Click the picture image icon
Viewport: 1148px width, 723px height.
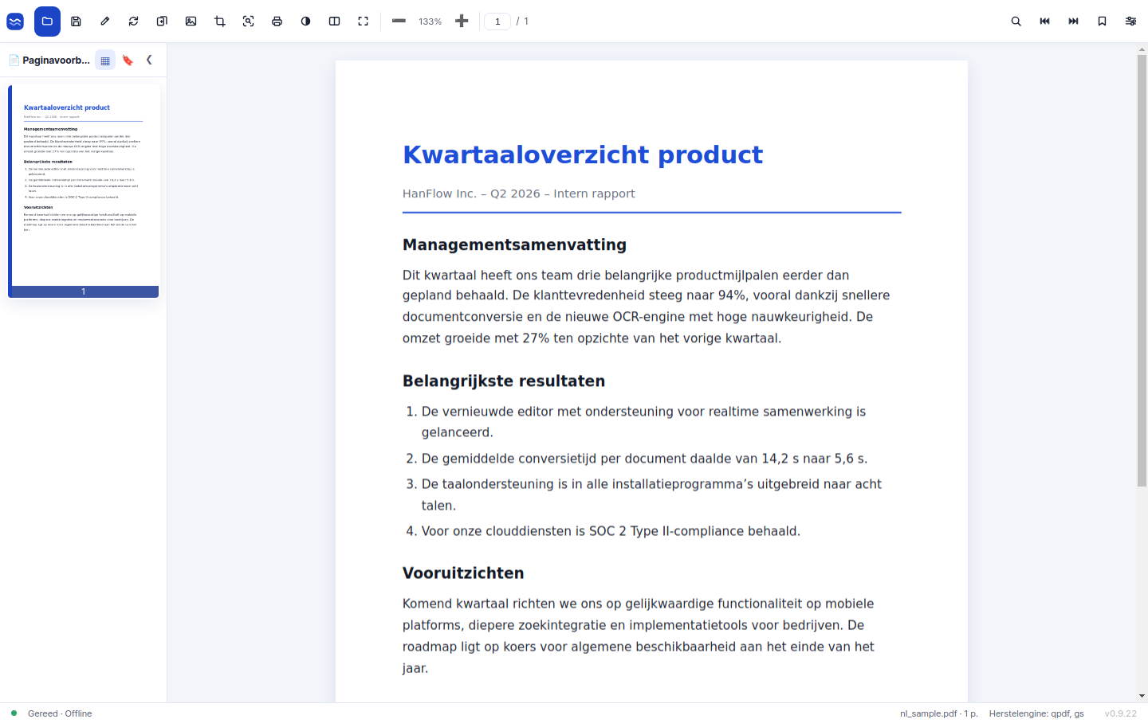[x=191, y=21]
